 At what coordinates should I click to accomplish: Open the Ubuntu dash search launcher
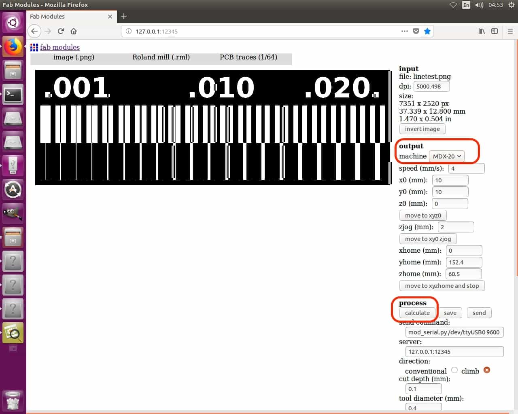tap(13, 23)
